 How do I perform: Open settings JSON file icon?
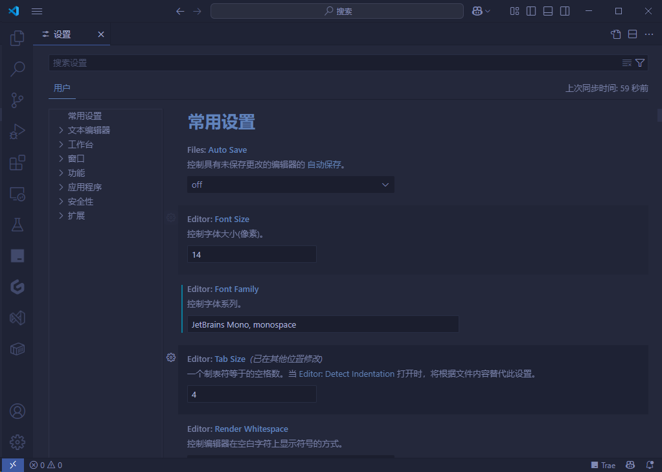pos(616,34)
